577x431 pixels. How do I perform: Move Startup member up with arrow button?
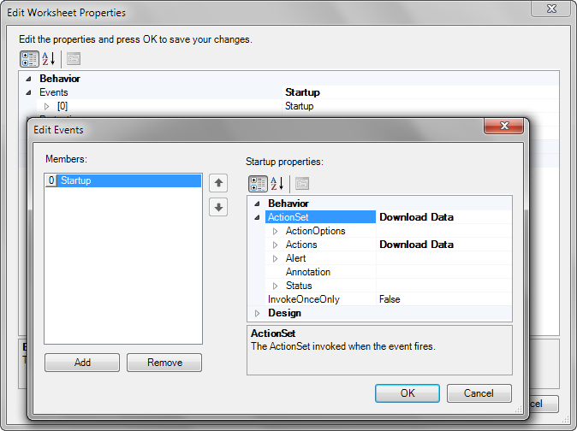click(218, 183)
